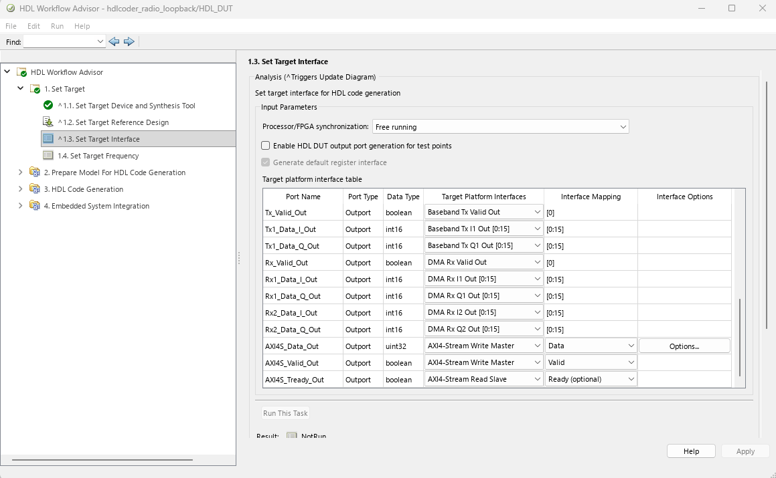
Task: Click the Options... button for AXI4S_Data_Out
Action: (x=684, y=346)
